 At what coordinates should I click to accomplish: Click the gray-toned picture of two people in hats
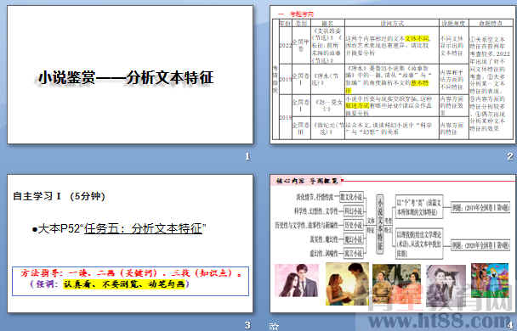[x=446, y=286]
